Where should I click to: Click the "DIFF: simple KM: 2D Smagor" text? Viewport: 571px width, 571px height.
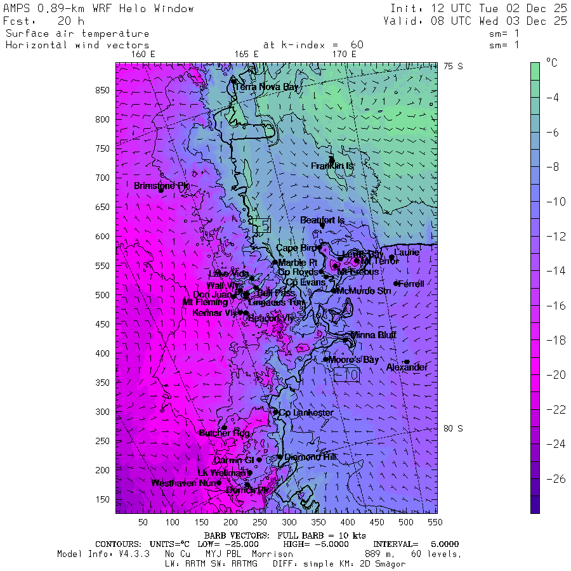tap(339, 564)
